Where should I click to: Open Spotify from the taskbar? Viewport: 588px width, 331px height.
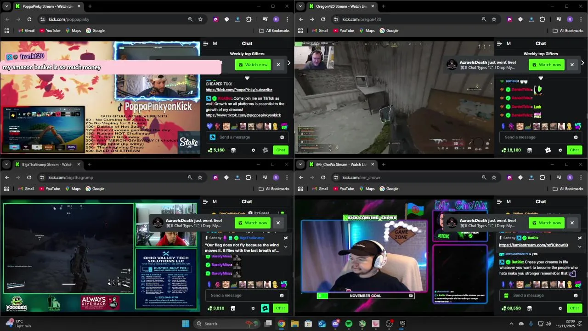[x=349, y=324]
